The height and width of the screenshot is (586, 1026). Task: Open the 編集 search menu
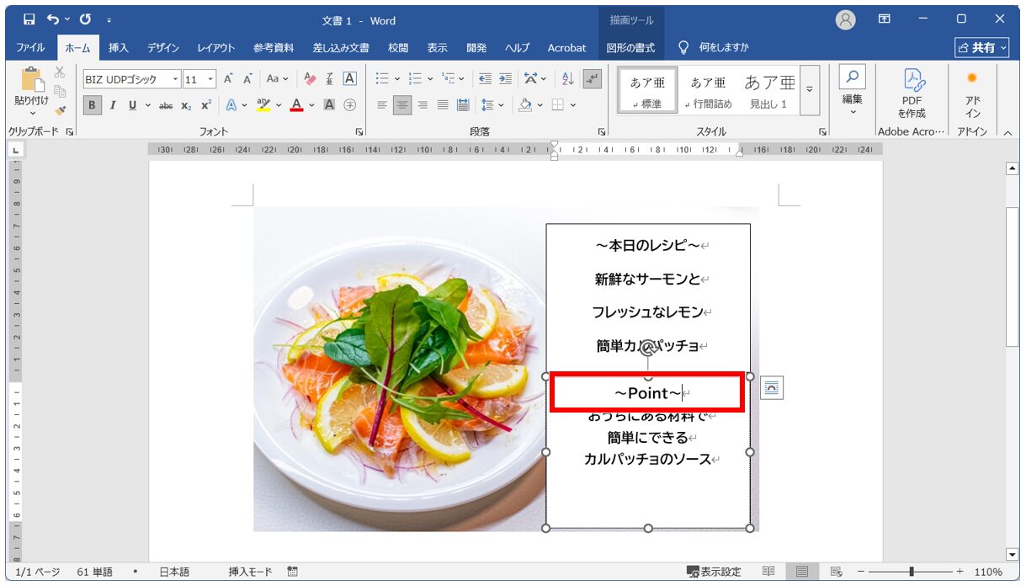853,91
